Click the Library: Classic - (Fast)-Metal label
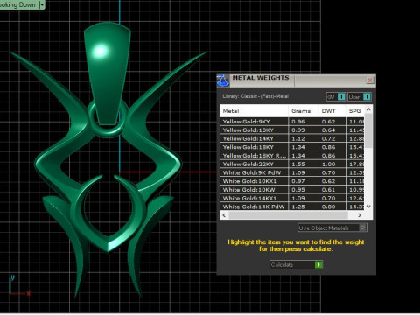This screenshot has width=420, height=315. (x=255, y=96)
